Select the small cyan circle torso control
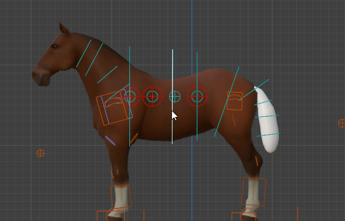 (x=175, y=96)
